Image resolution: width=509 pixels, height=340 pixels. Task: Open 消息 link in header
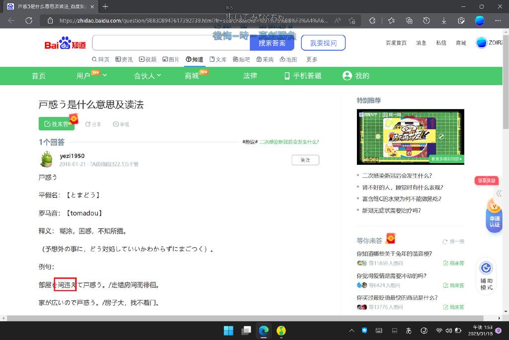(421, 43)
